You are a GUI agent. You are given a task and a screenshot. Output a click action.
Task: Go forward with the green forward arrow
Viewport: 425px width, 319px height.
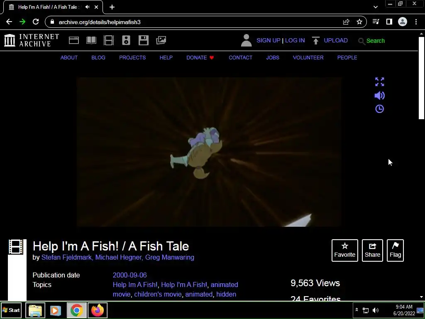click(x=22, y=22)
